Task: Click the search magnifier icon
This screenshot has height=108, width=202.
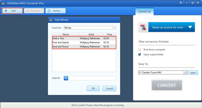Action: 66,78
